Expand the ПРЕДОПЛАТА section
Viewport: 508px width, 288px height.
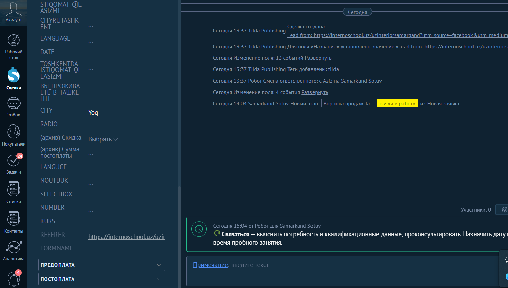(102, 265)
